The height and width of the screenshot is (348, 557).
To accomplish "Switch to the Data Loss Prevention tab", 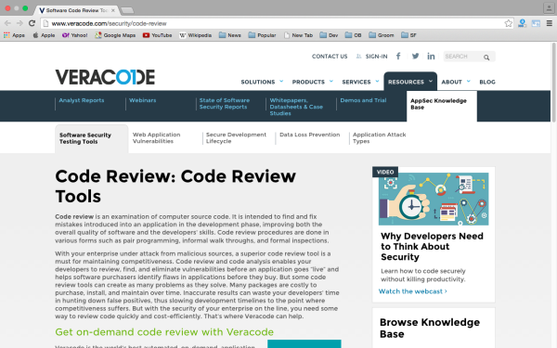I will click(309, 135).
